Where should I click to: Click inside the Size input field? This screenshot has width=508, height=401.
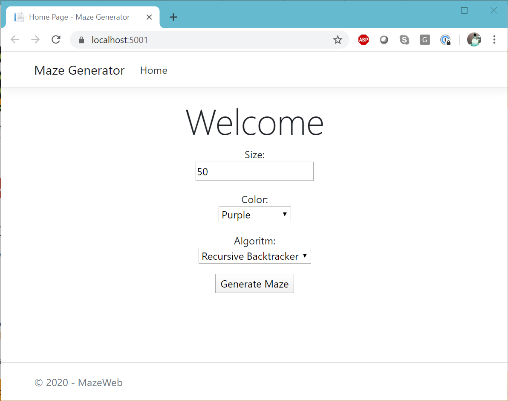pyautogui.click(x=254, y=171)
